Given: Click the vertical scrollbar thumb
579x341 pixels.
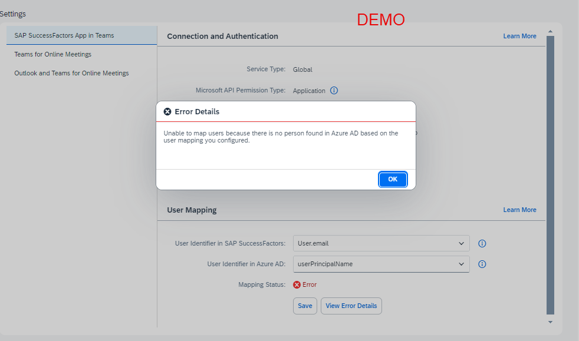Looking at the screenshot, I should pos(550,175).
